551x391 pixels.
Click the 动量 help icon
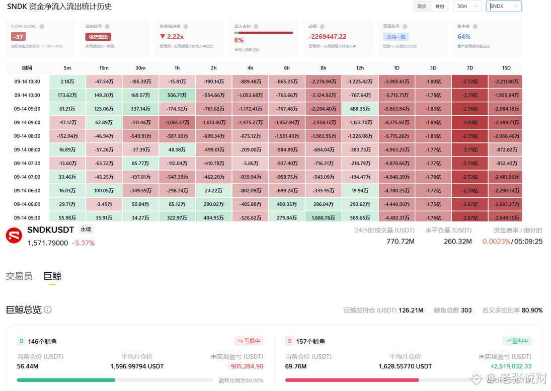tap(322, 26)
